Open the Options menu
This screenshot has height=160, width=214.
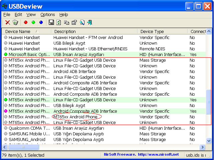click(x=47, y=15)
